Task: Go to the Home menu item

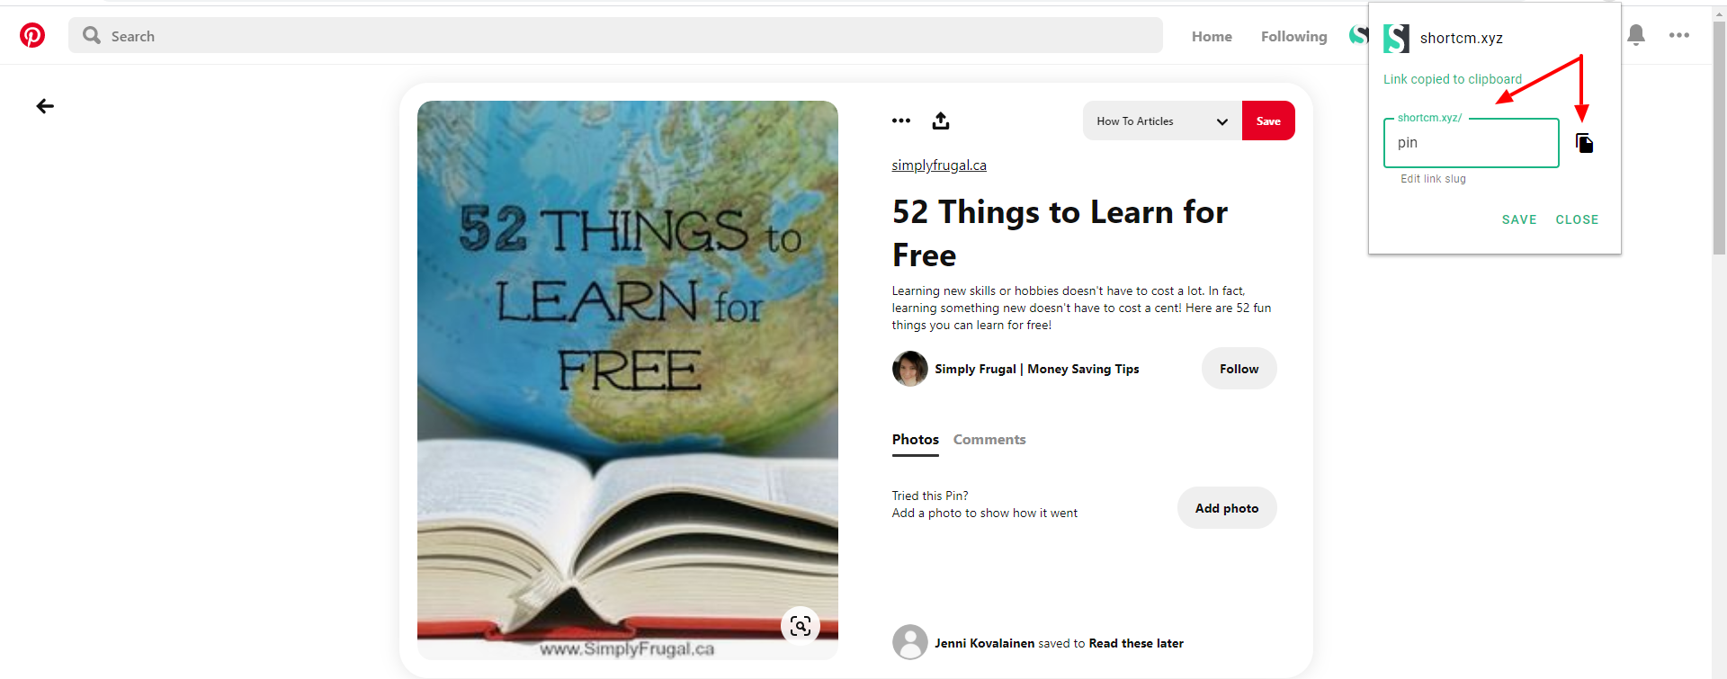Action: click(x=1212, y=37)
